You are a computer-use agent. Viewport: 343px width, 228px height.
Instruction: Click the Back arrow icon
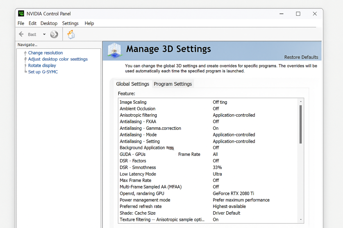point(21,34)
